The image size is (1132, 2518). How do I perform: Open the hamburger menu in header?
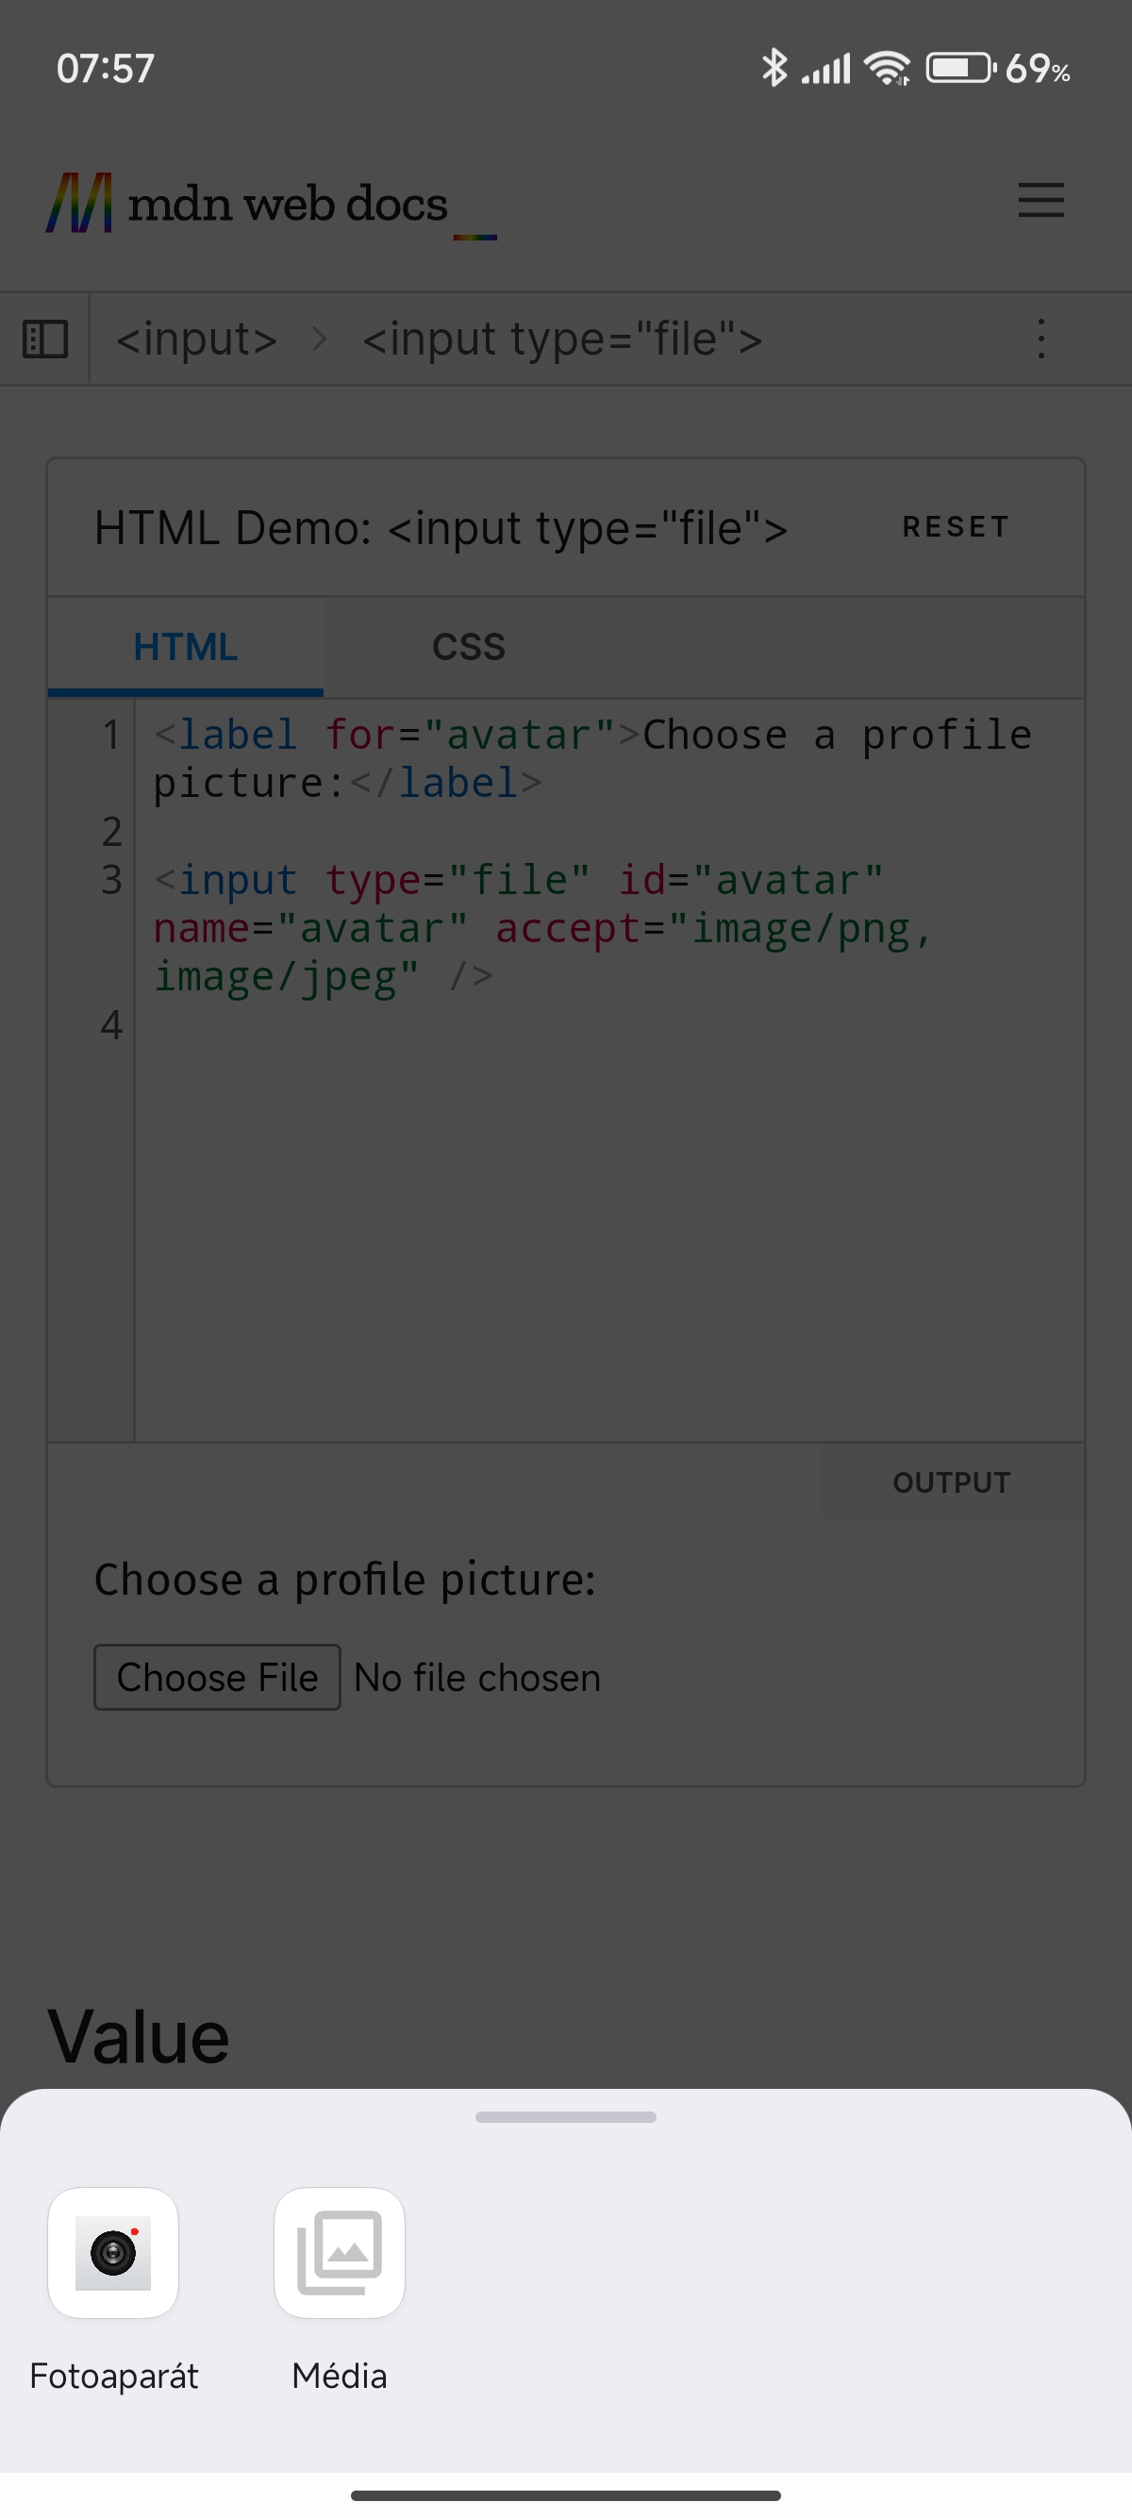pos(1041,200)
